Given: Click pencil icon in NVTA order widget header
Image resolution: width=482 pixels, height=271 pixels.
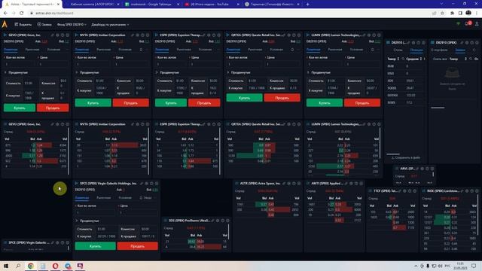Looking at the screenshot, I should [133, 35].
